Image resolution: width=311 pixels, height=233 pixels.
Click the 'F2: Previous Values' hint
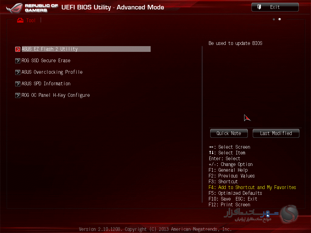[232, 176]
